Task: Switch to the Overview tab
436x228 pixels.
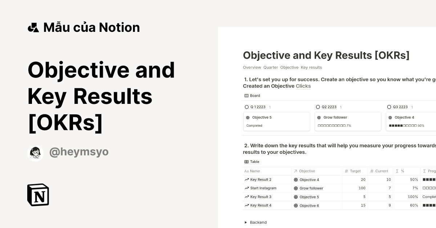Action: pyautogui.click(x=252, y=67)
